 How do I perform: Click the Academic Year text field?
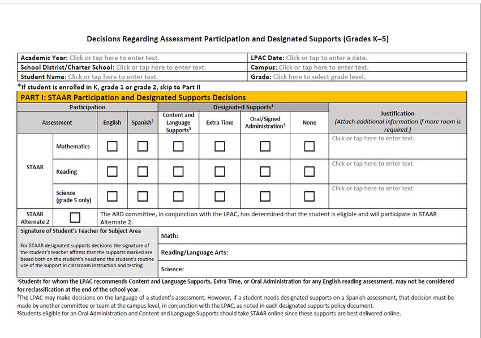114,58
